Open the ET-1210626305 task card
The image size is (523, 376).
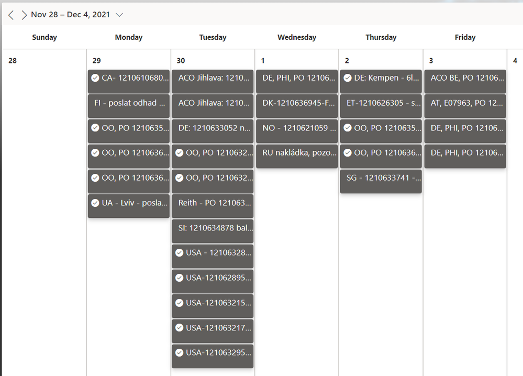click(x=381, y=106)
